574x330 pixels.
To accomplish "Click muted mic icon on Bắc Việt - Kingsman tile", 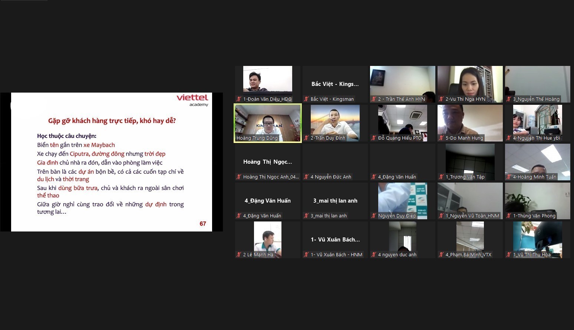I will 306,99.
